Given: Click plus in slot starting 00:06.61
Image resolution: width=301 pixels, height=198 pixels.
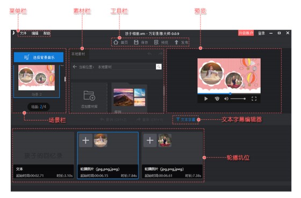Looking at the screenshot, I should click(150, 140).
